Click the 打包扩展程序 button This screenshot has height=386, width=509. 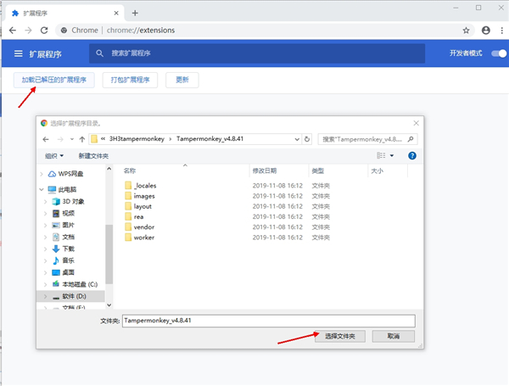point(131,80)
